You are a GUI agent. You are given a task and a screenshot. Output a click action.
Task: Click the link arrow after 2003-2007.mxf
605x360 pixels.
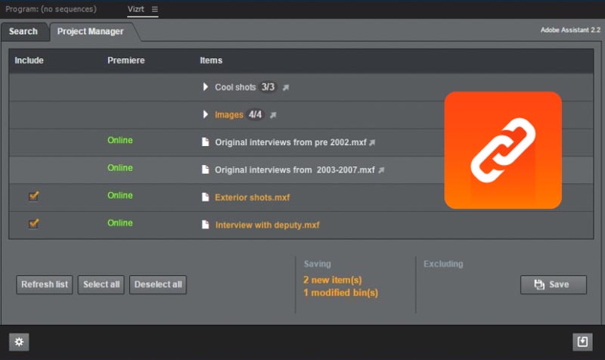coord(381,170)
